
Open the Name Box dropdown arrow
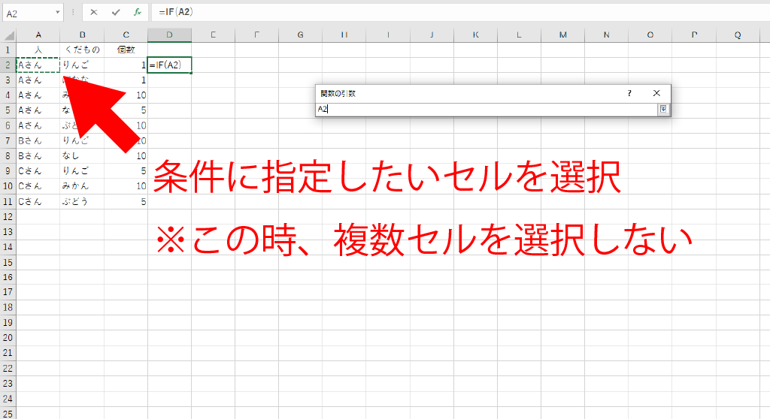(58, 13)
